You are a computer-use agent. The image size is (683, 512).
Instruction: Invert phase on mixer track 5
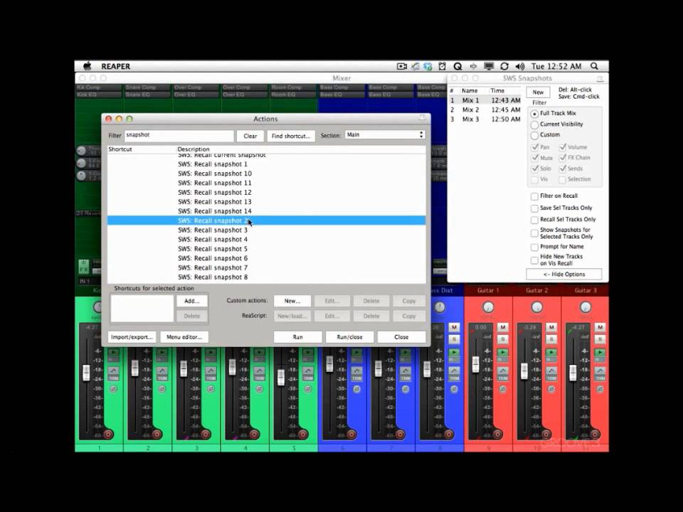click(x=308, y=389)
